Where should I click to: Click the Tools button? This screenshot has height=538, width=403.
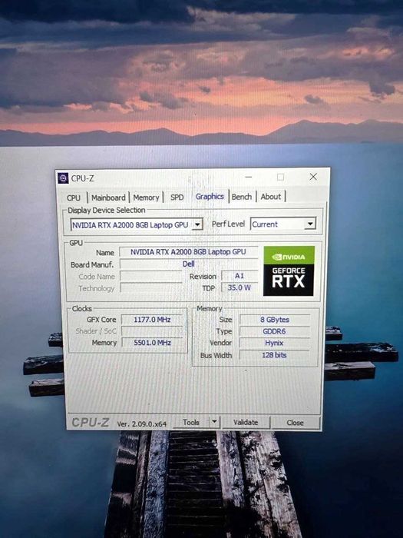point(191,423)
